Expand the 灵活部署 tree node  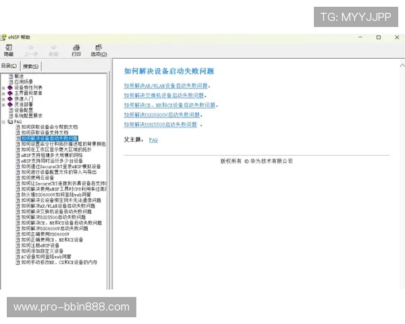click(3, 105)
